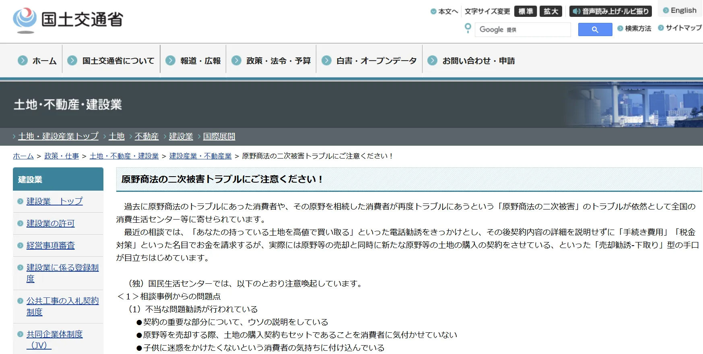Click 建設産業・不動産業 breadcrumb link
The image size is (703, 354).
[x=200, y=156]
